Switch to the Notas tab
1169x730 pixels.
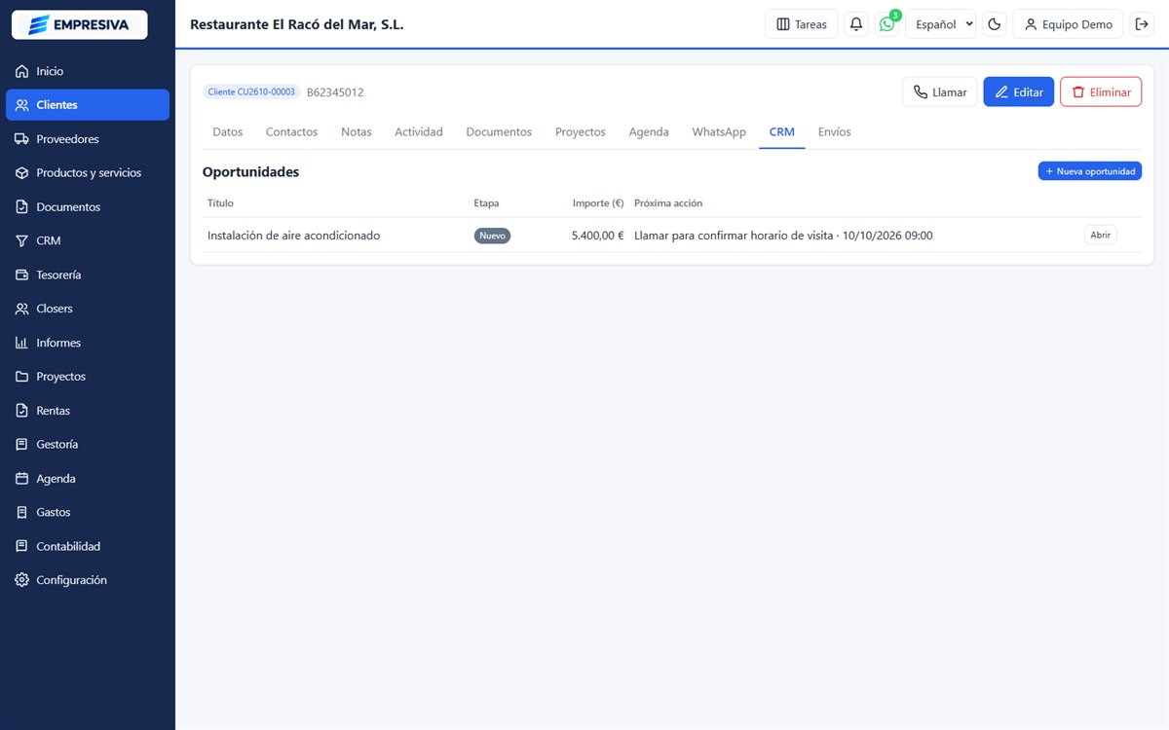click(x=357, y=132)
